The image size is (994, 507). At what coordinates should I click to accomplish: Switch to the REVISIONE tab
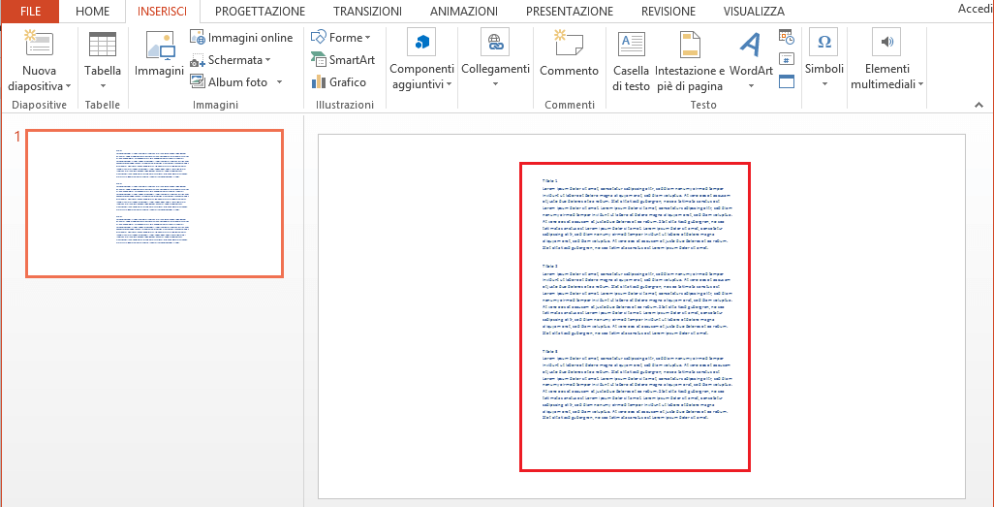[668, 11]
